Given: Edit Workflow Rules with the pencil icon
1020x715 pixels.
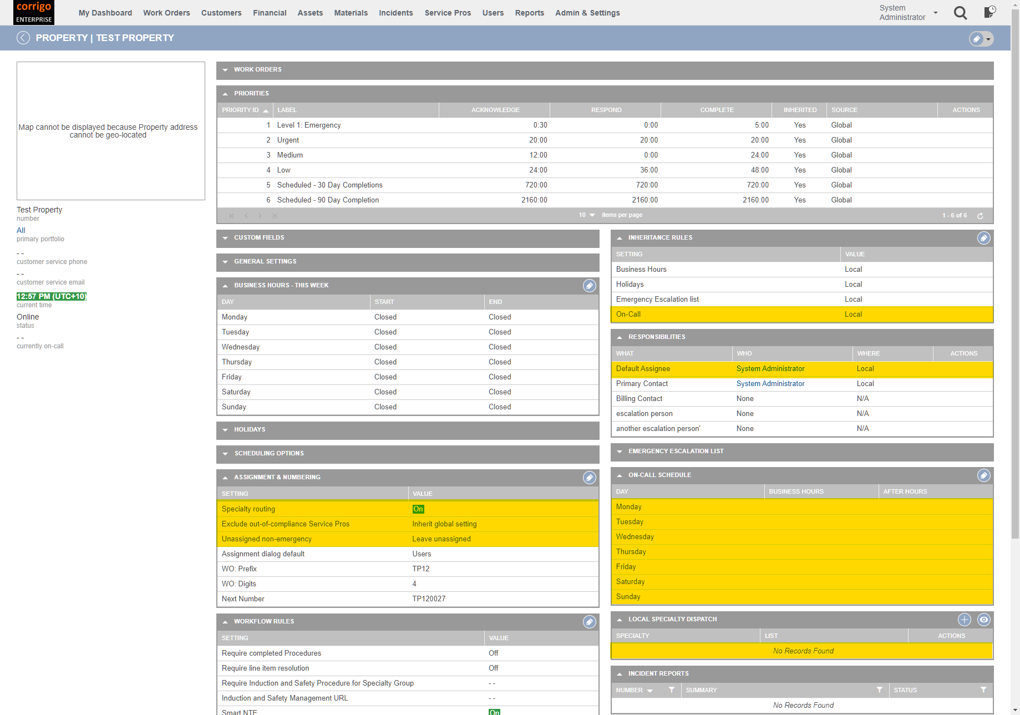Looking at the screenshot, I should pos(590,622).
